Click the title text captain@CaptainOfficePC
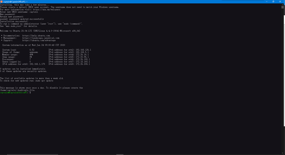The height and width of the screenshot is (155, 285). [15, 2]
